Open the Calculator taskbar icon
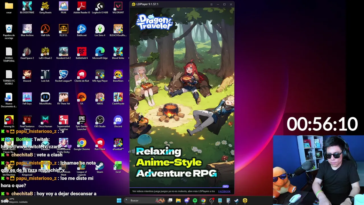The width and height of the screenshot is (364, 205). coord(228,200)
